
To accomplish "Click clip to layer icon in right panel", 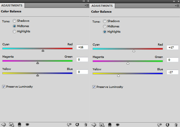I will [110, 125].
